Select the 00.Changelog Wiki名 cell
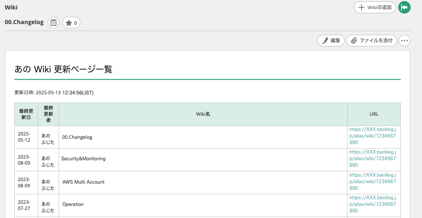Viewport: 422px width, 218px height. (203, 137)
